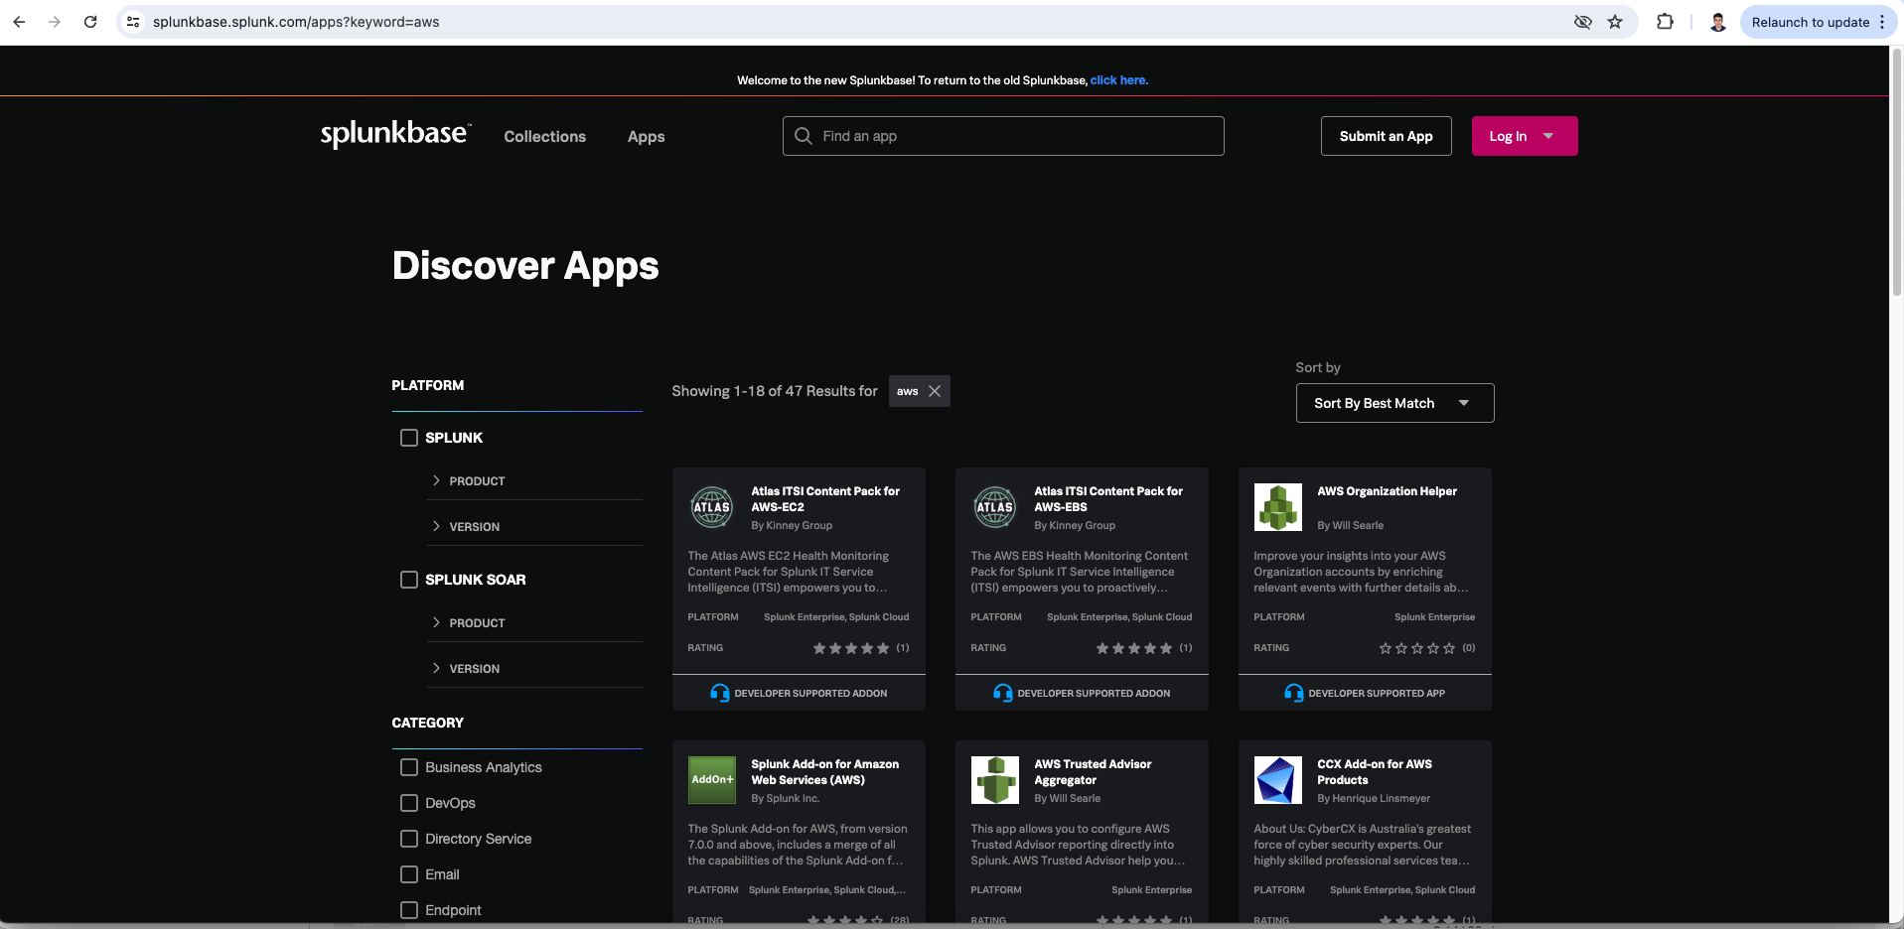This screenshot has height=929, width=1904.
Task: Tick the DevOps category checkbox
Action: [x=409, y=803]
